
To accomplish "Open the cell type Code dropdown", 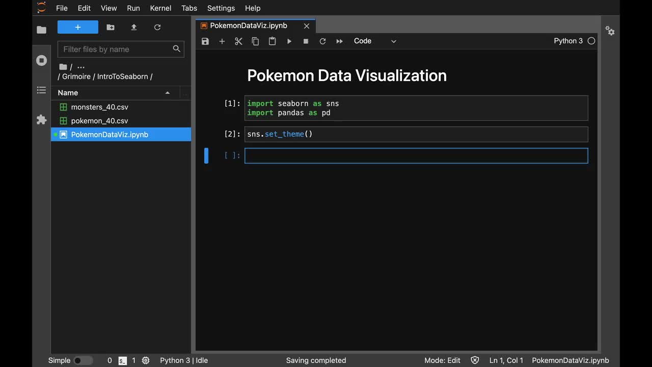I will click(375, 41).
